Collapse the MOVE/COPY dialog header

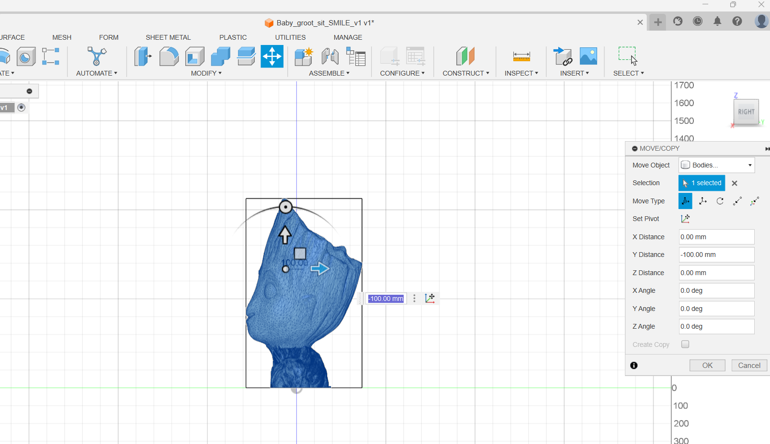point(635,148)
